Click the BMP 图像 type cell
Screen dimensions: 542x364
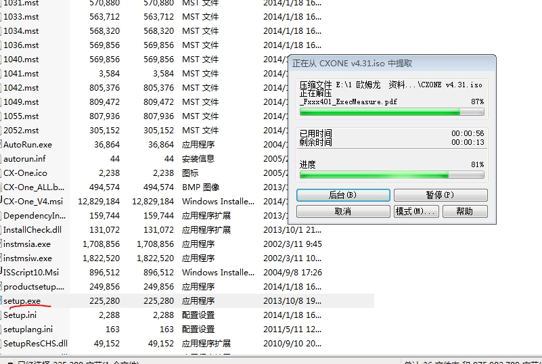(201, 187)
